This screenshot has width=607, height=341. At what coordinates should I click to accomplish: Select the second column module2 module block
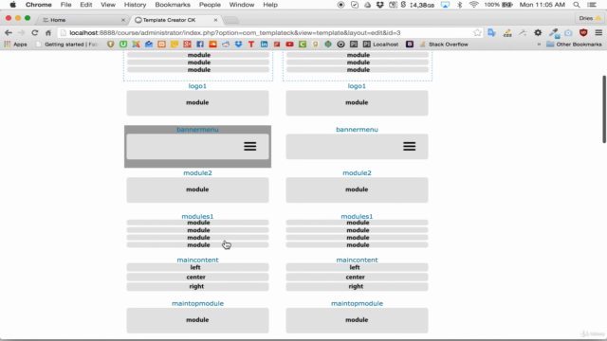click(357, 189)
